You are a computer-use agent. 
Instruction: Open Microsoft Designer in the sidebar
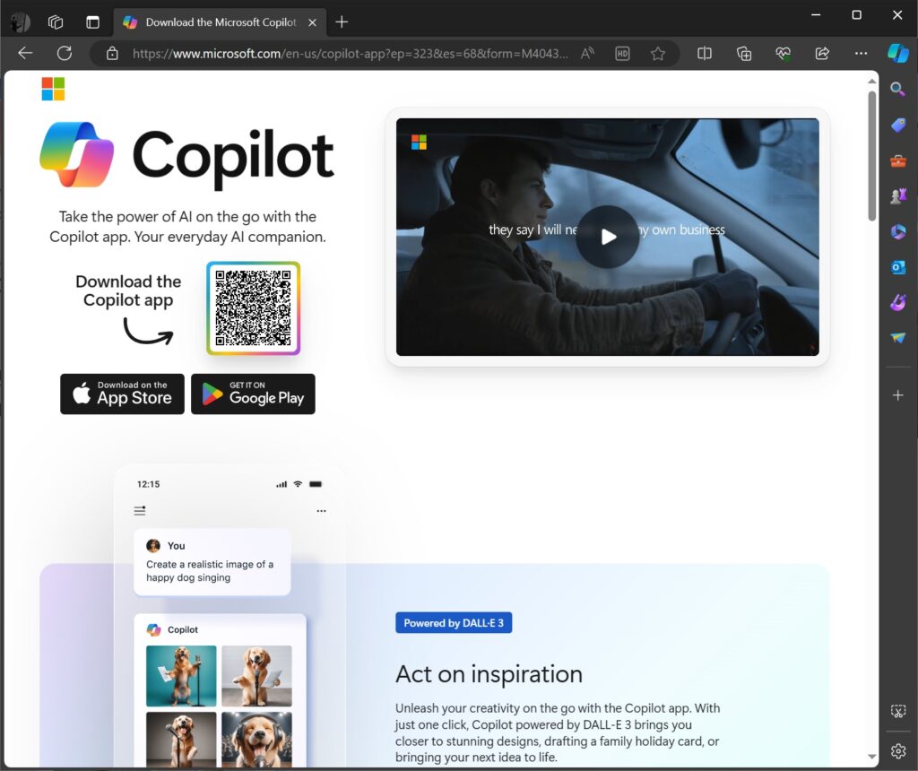(898, 302)
